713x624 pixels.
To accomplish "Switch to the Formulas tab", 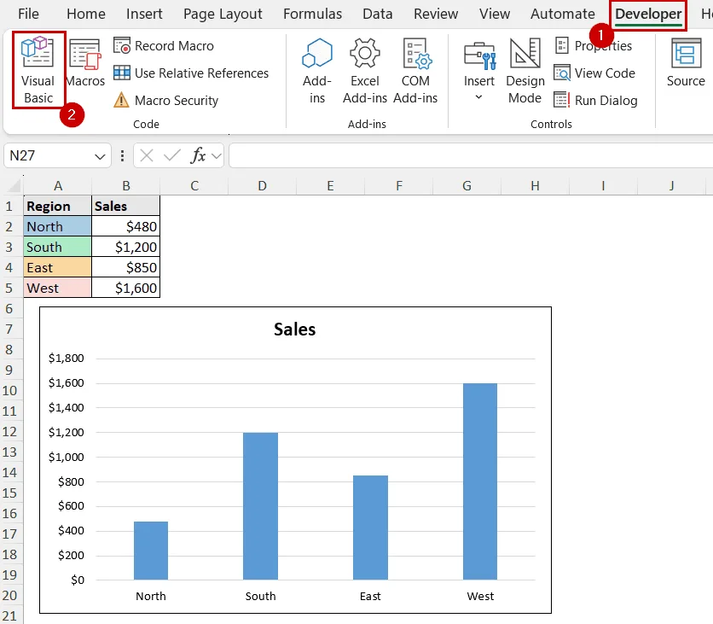I will tap(312, 15).
